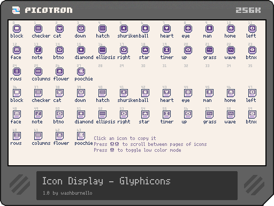Select the document-style cat icon numbered 38
The height and width of the screenshot is (206, 274).
click(59, 93)
